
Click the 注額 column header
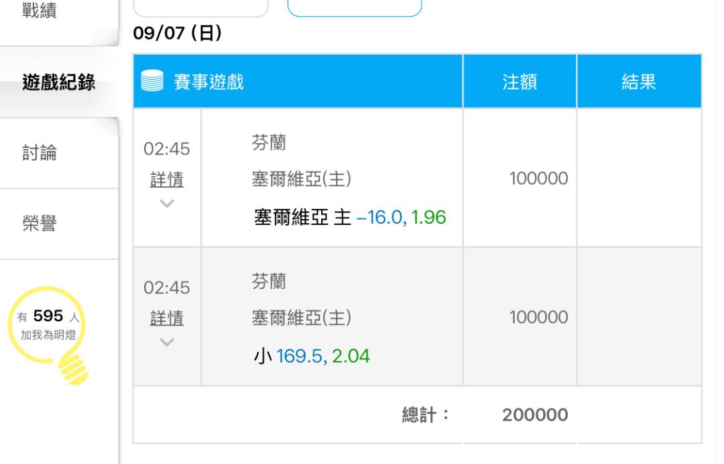click(x=520, y=82)
